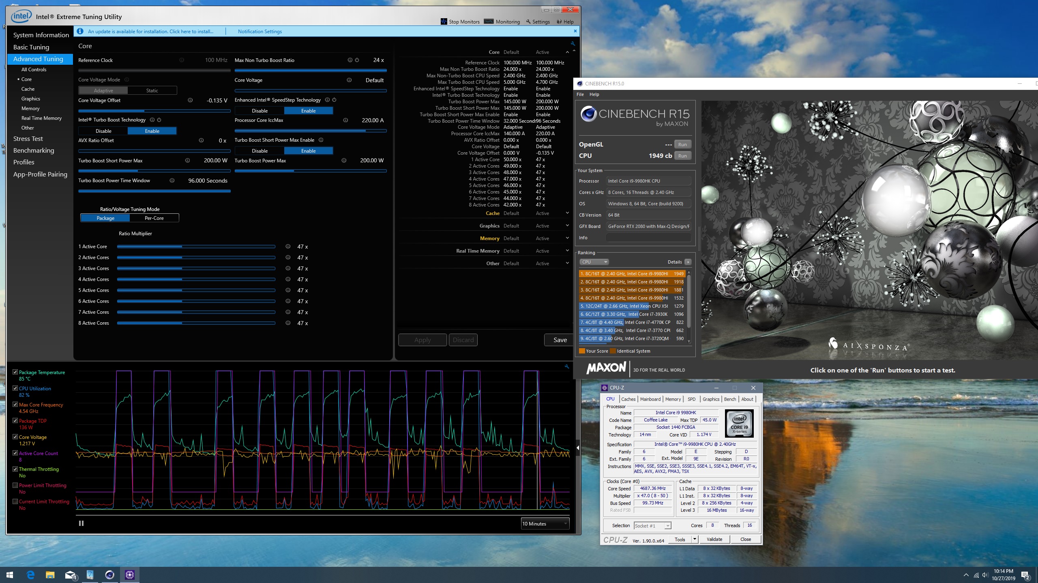Set Core Voltage Mode to Static
Image resolution: width=1038 pixels, height=583 pixels.
152,90
